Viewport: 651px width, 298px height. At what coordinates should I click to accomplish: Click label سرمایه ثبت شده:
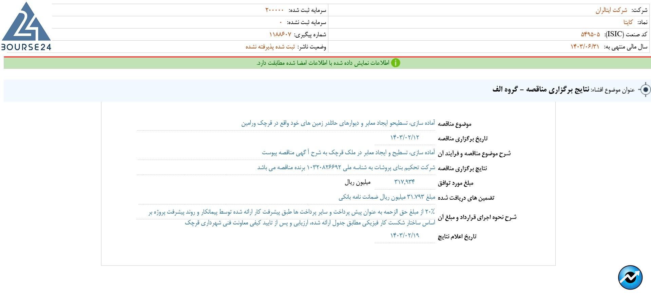pos(307,10)
